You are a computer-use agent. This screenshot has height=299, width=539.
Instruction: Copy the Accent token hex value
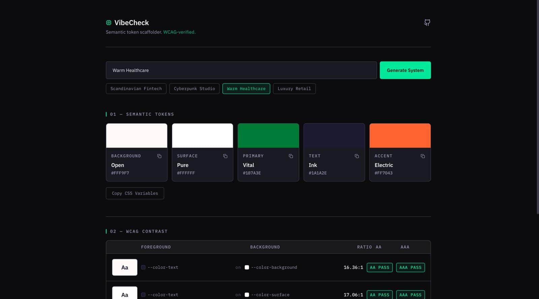(422, 156)
